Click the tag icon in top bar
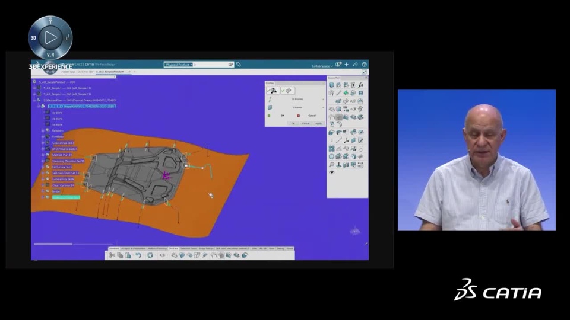 [239, 65]
